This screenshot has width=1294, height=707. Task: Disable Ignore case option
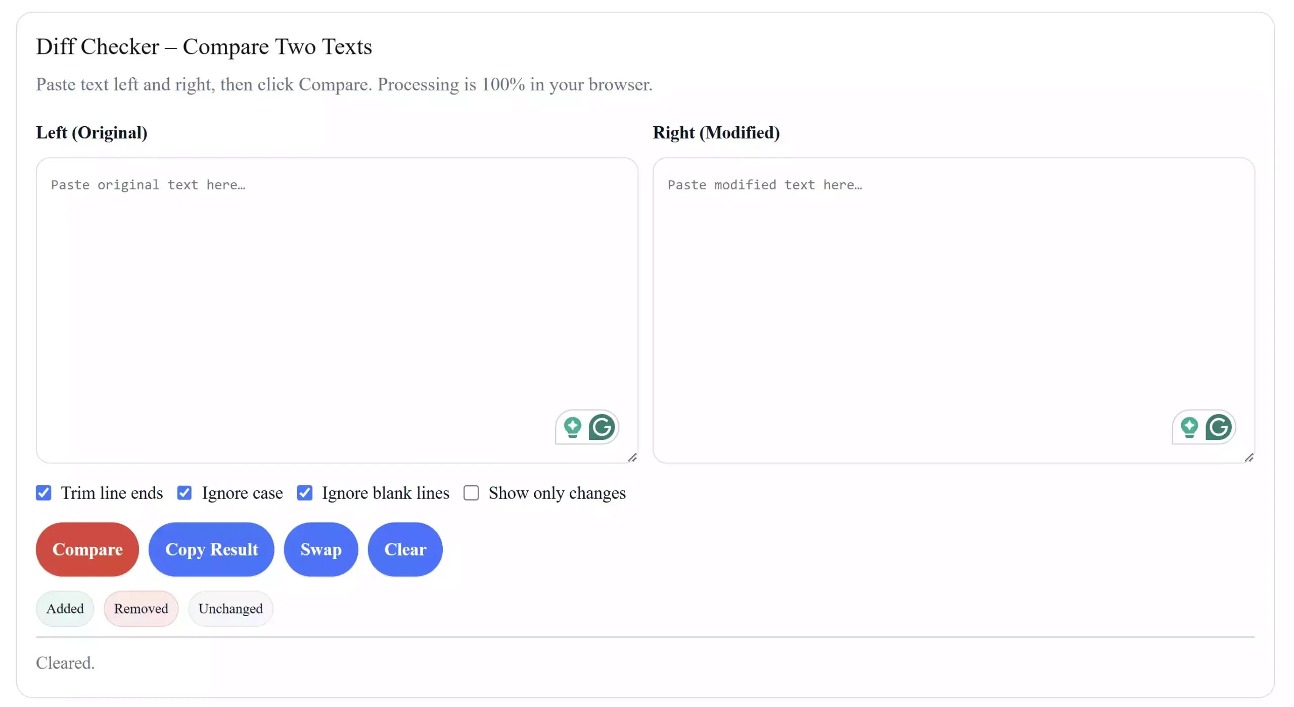(184, 493)
